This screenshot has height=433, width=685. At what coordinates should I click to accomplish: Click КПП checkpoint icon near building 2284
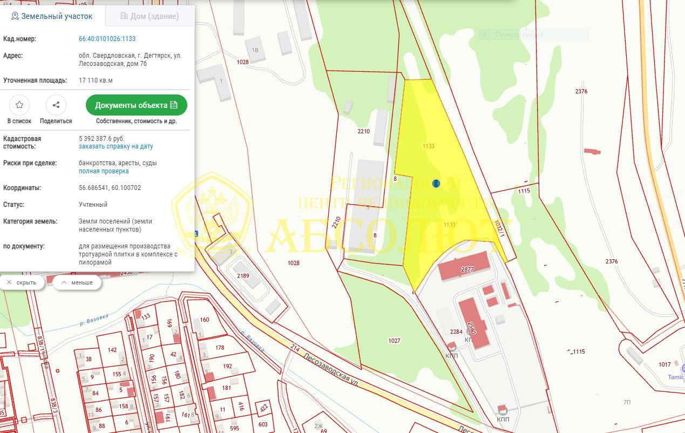pos(452,347)
